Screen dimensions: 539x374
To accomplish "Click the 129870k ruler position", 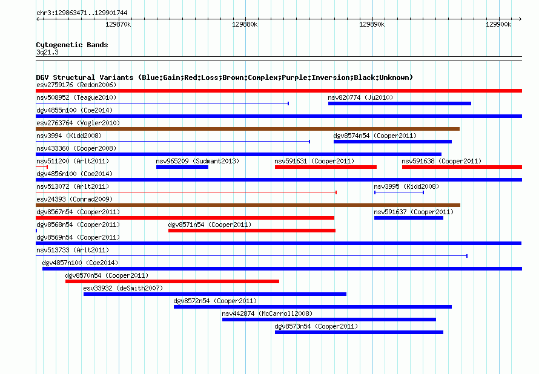I will 118,24.
